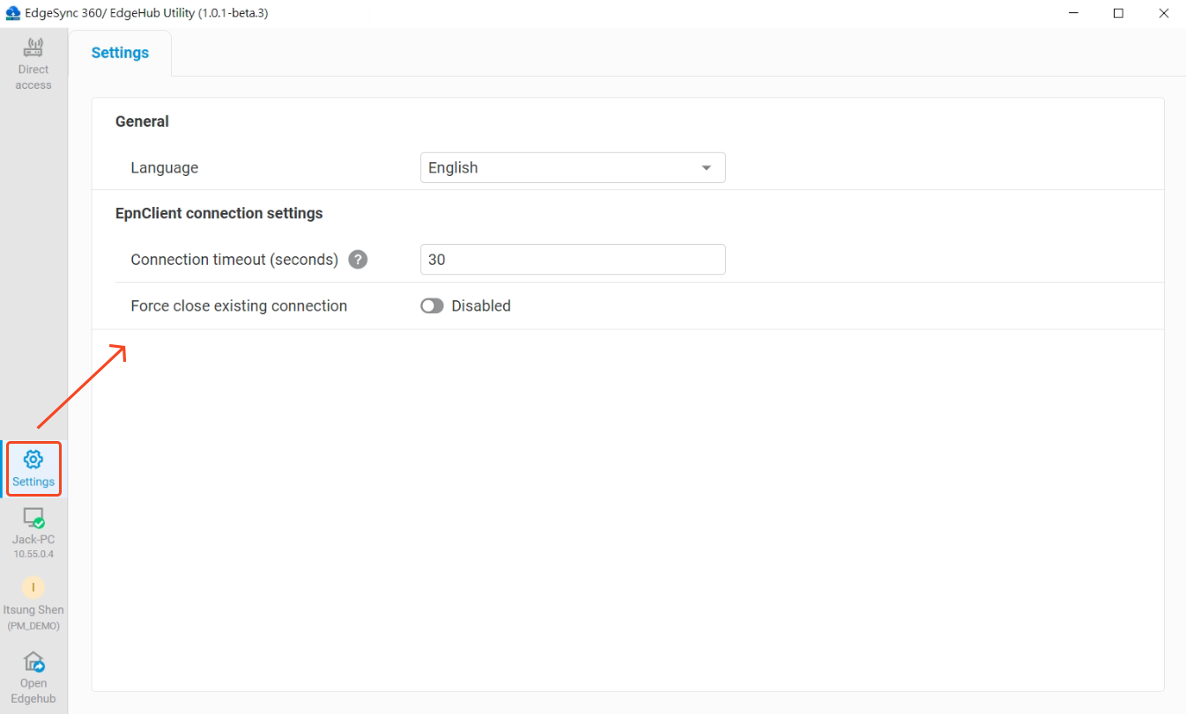The image size is (1186, 714).
Task: Click the EdgeSync 360 title bar icon
Action: 12,12
